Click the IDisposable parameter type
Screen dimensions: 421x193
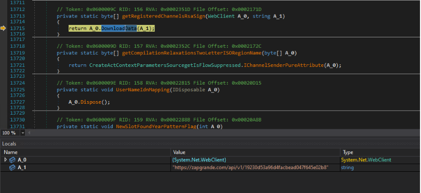point(189,90)
